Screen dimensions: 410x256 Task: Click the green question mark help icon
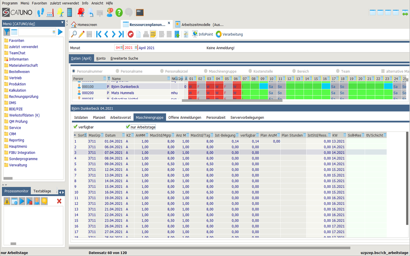(x=119, y=12)
